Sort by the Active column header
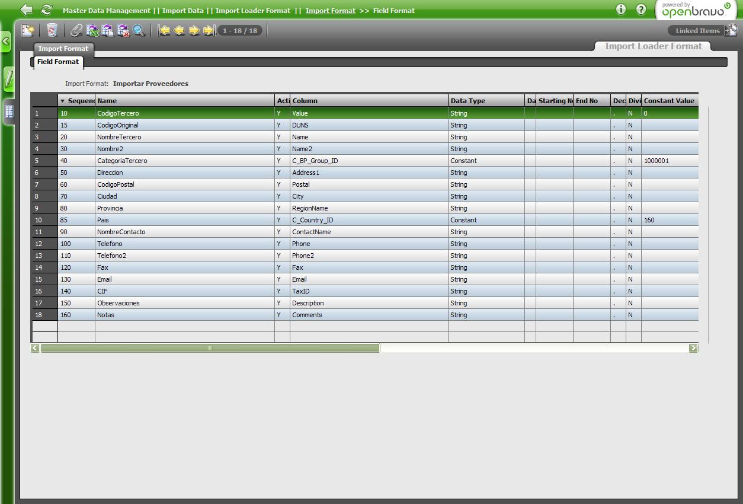Viewport: 743px width, 504px height. [283, 101]
